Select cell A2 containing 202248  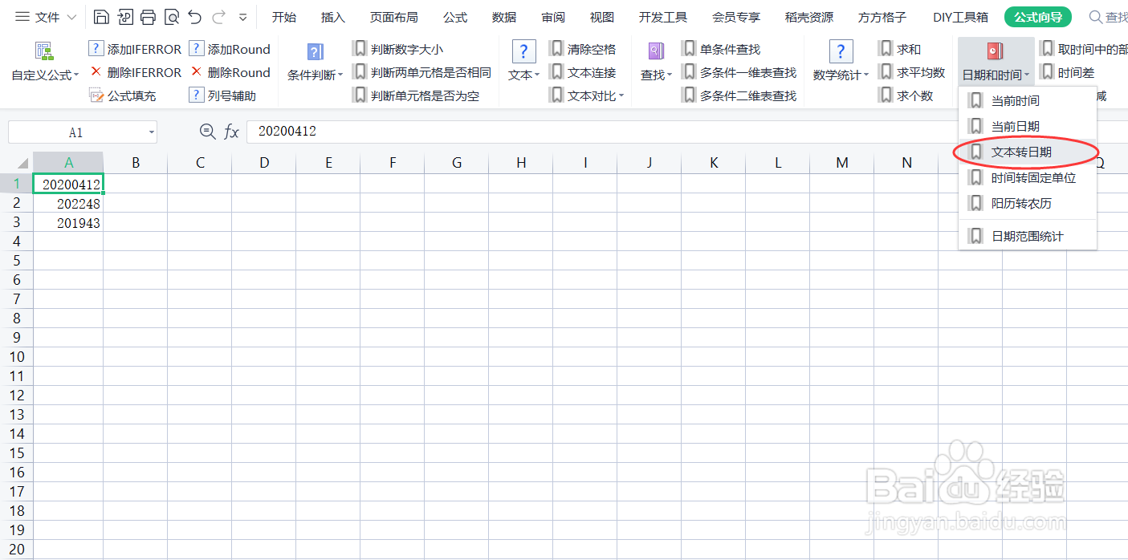(68, 204)
